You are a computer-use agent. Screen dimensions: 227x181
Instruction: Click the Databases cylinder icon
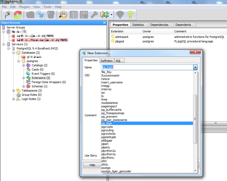(18, 53)
